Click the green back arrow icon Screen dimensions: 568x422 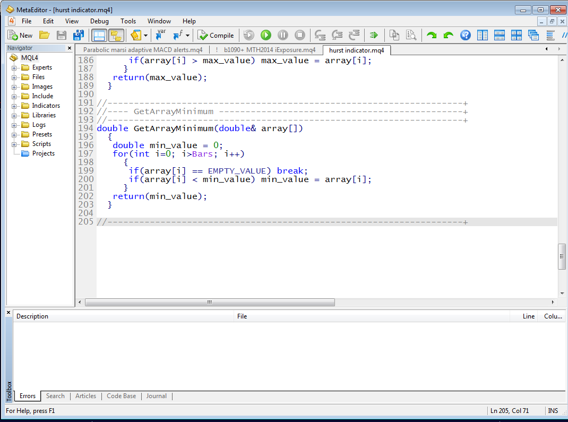coord(448,36)
